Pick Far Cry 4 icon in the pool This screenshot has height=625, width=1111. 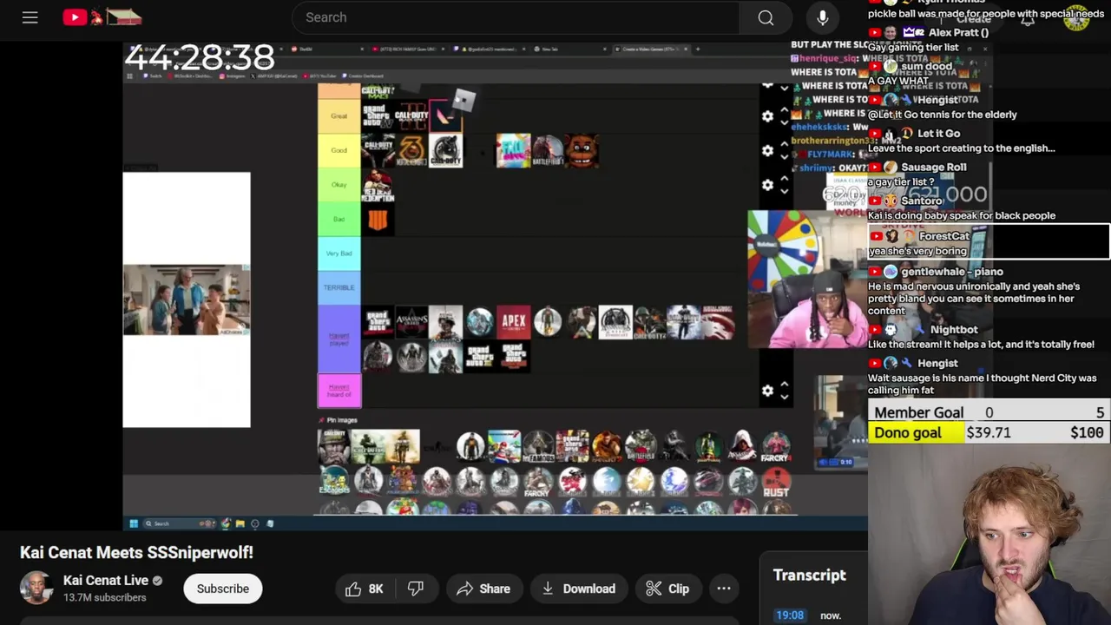point(776,446)
